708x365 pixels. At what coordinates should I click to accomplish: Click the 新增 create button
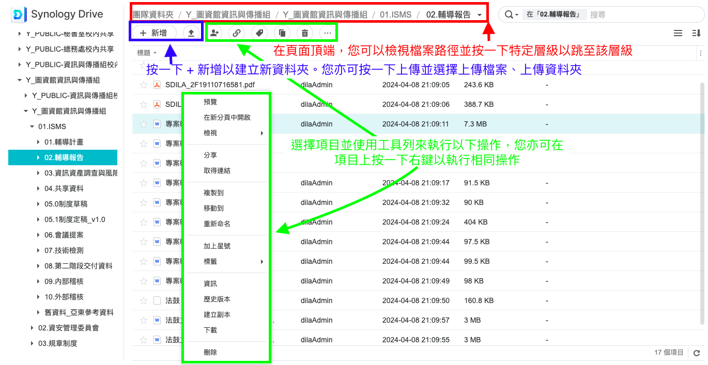[154, 33]
